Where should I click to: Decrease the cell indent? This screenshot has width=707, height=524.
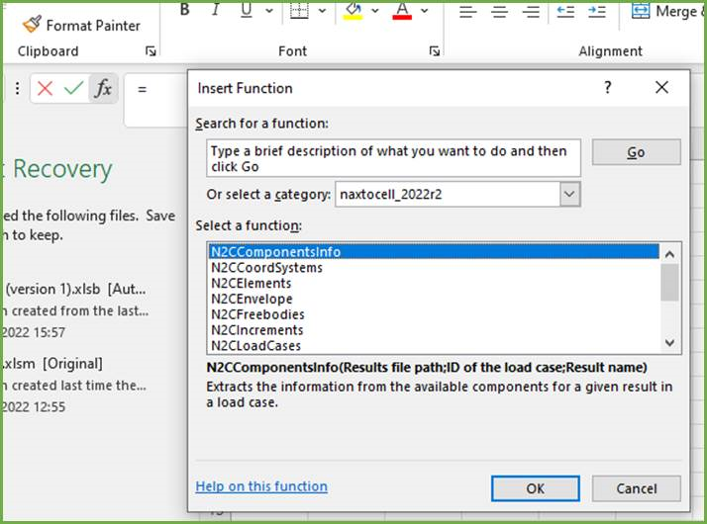pos(565,12)
